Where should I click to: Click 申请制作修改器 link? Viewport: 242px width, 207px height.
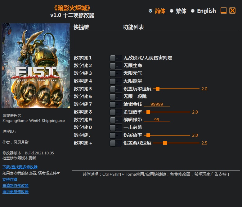(x=16, y=186)
